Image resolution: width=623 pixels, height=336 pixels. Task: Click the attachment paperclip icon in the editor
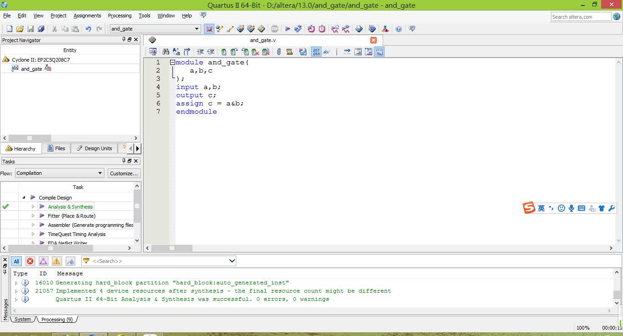tap(279, 52)
